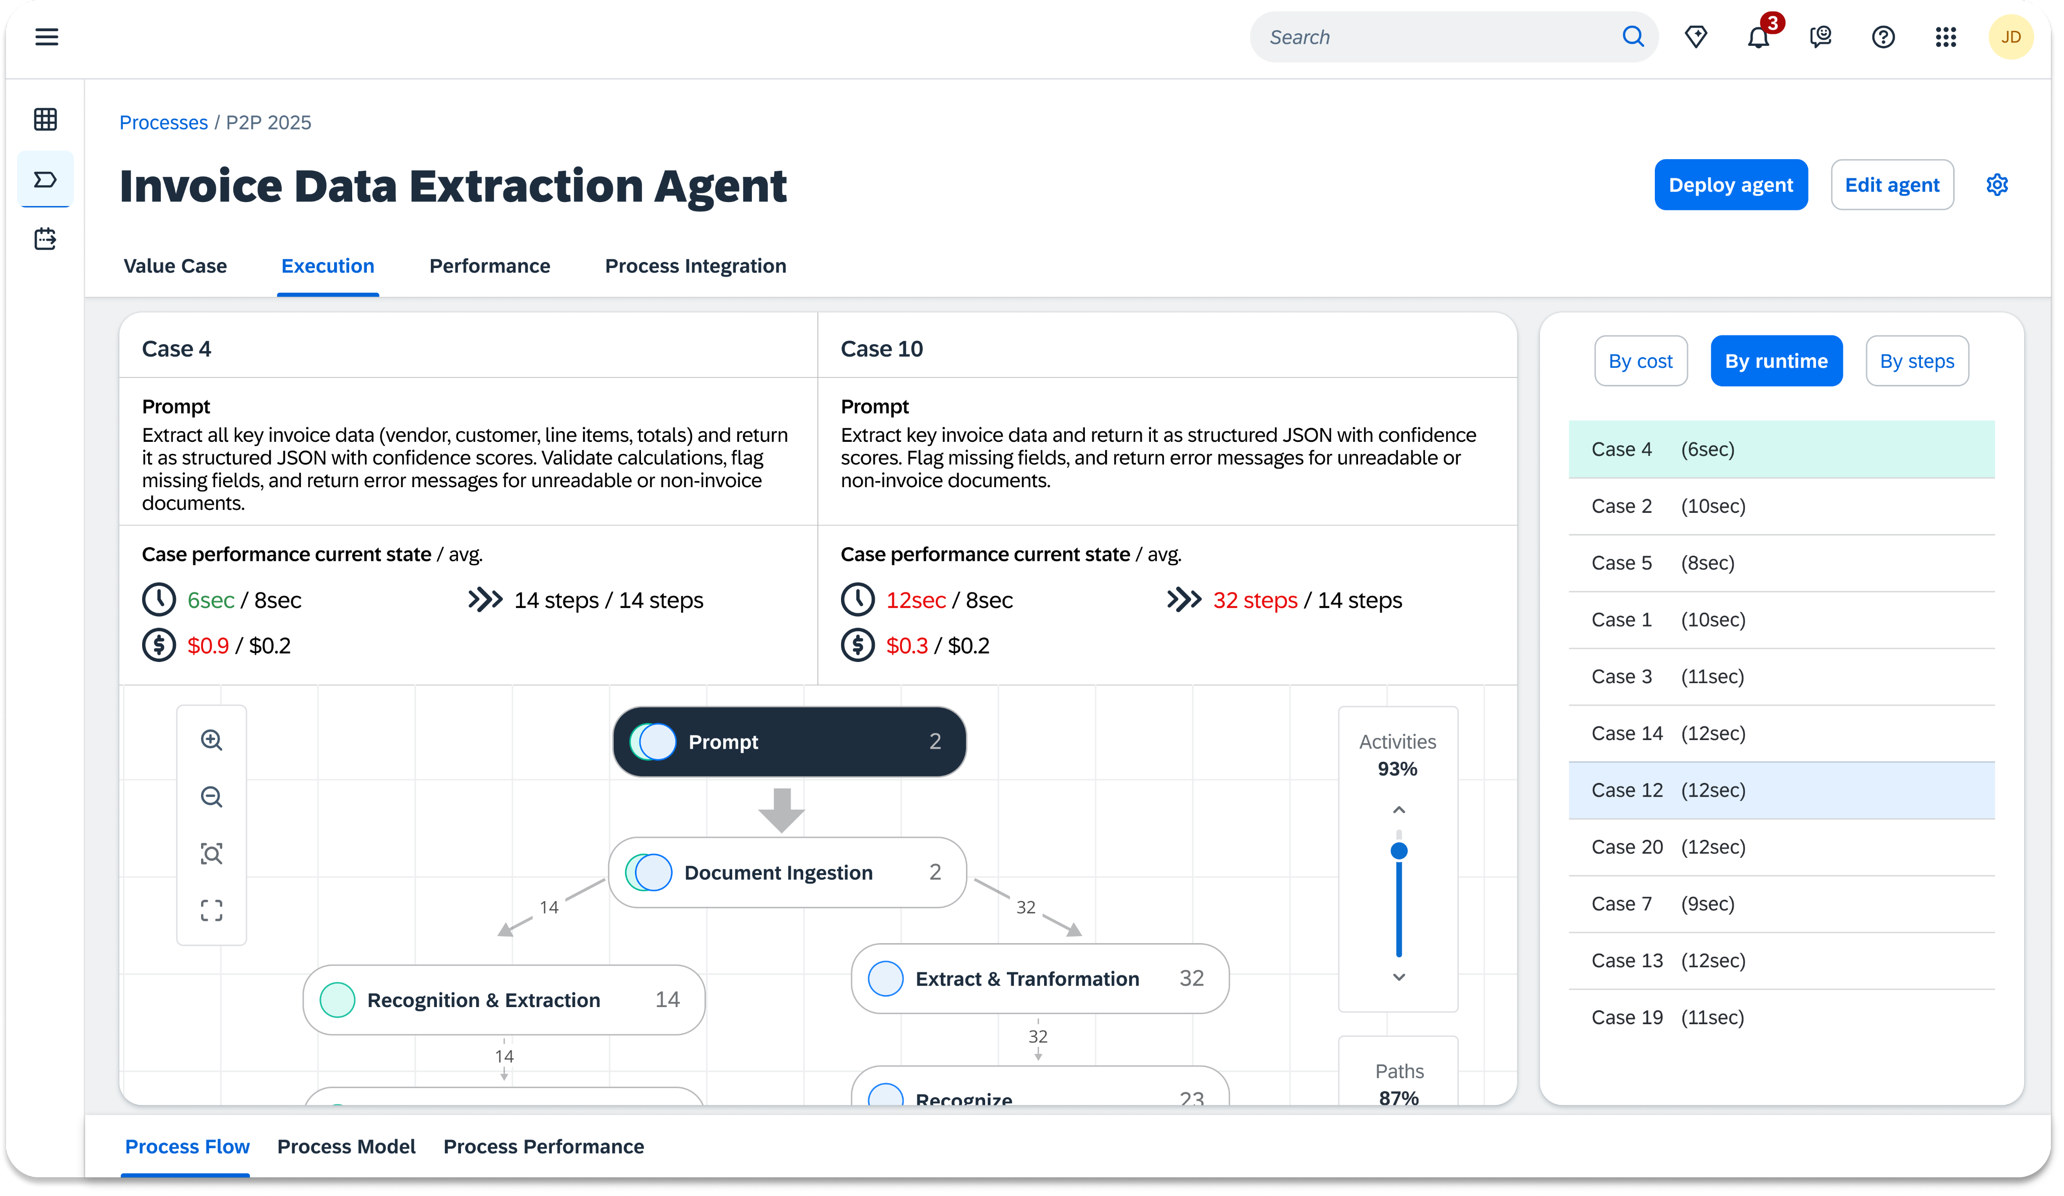Click the notifications bell icon
2064x1196 pixels.
click(1758, 38)
